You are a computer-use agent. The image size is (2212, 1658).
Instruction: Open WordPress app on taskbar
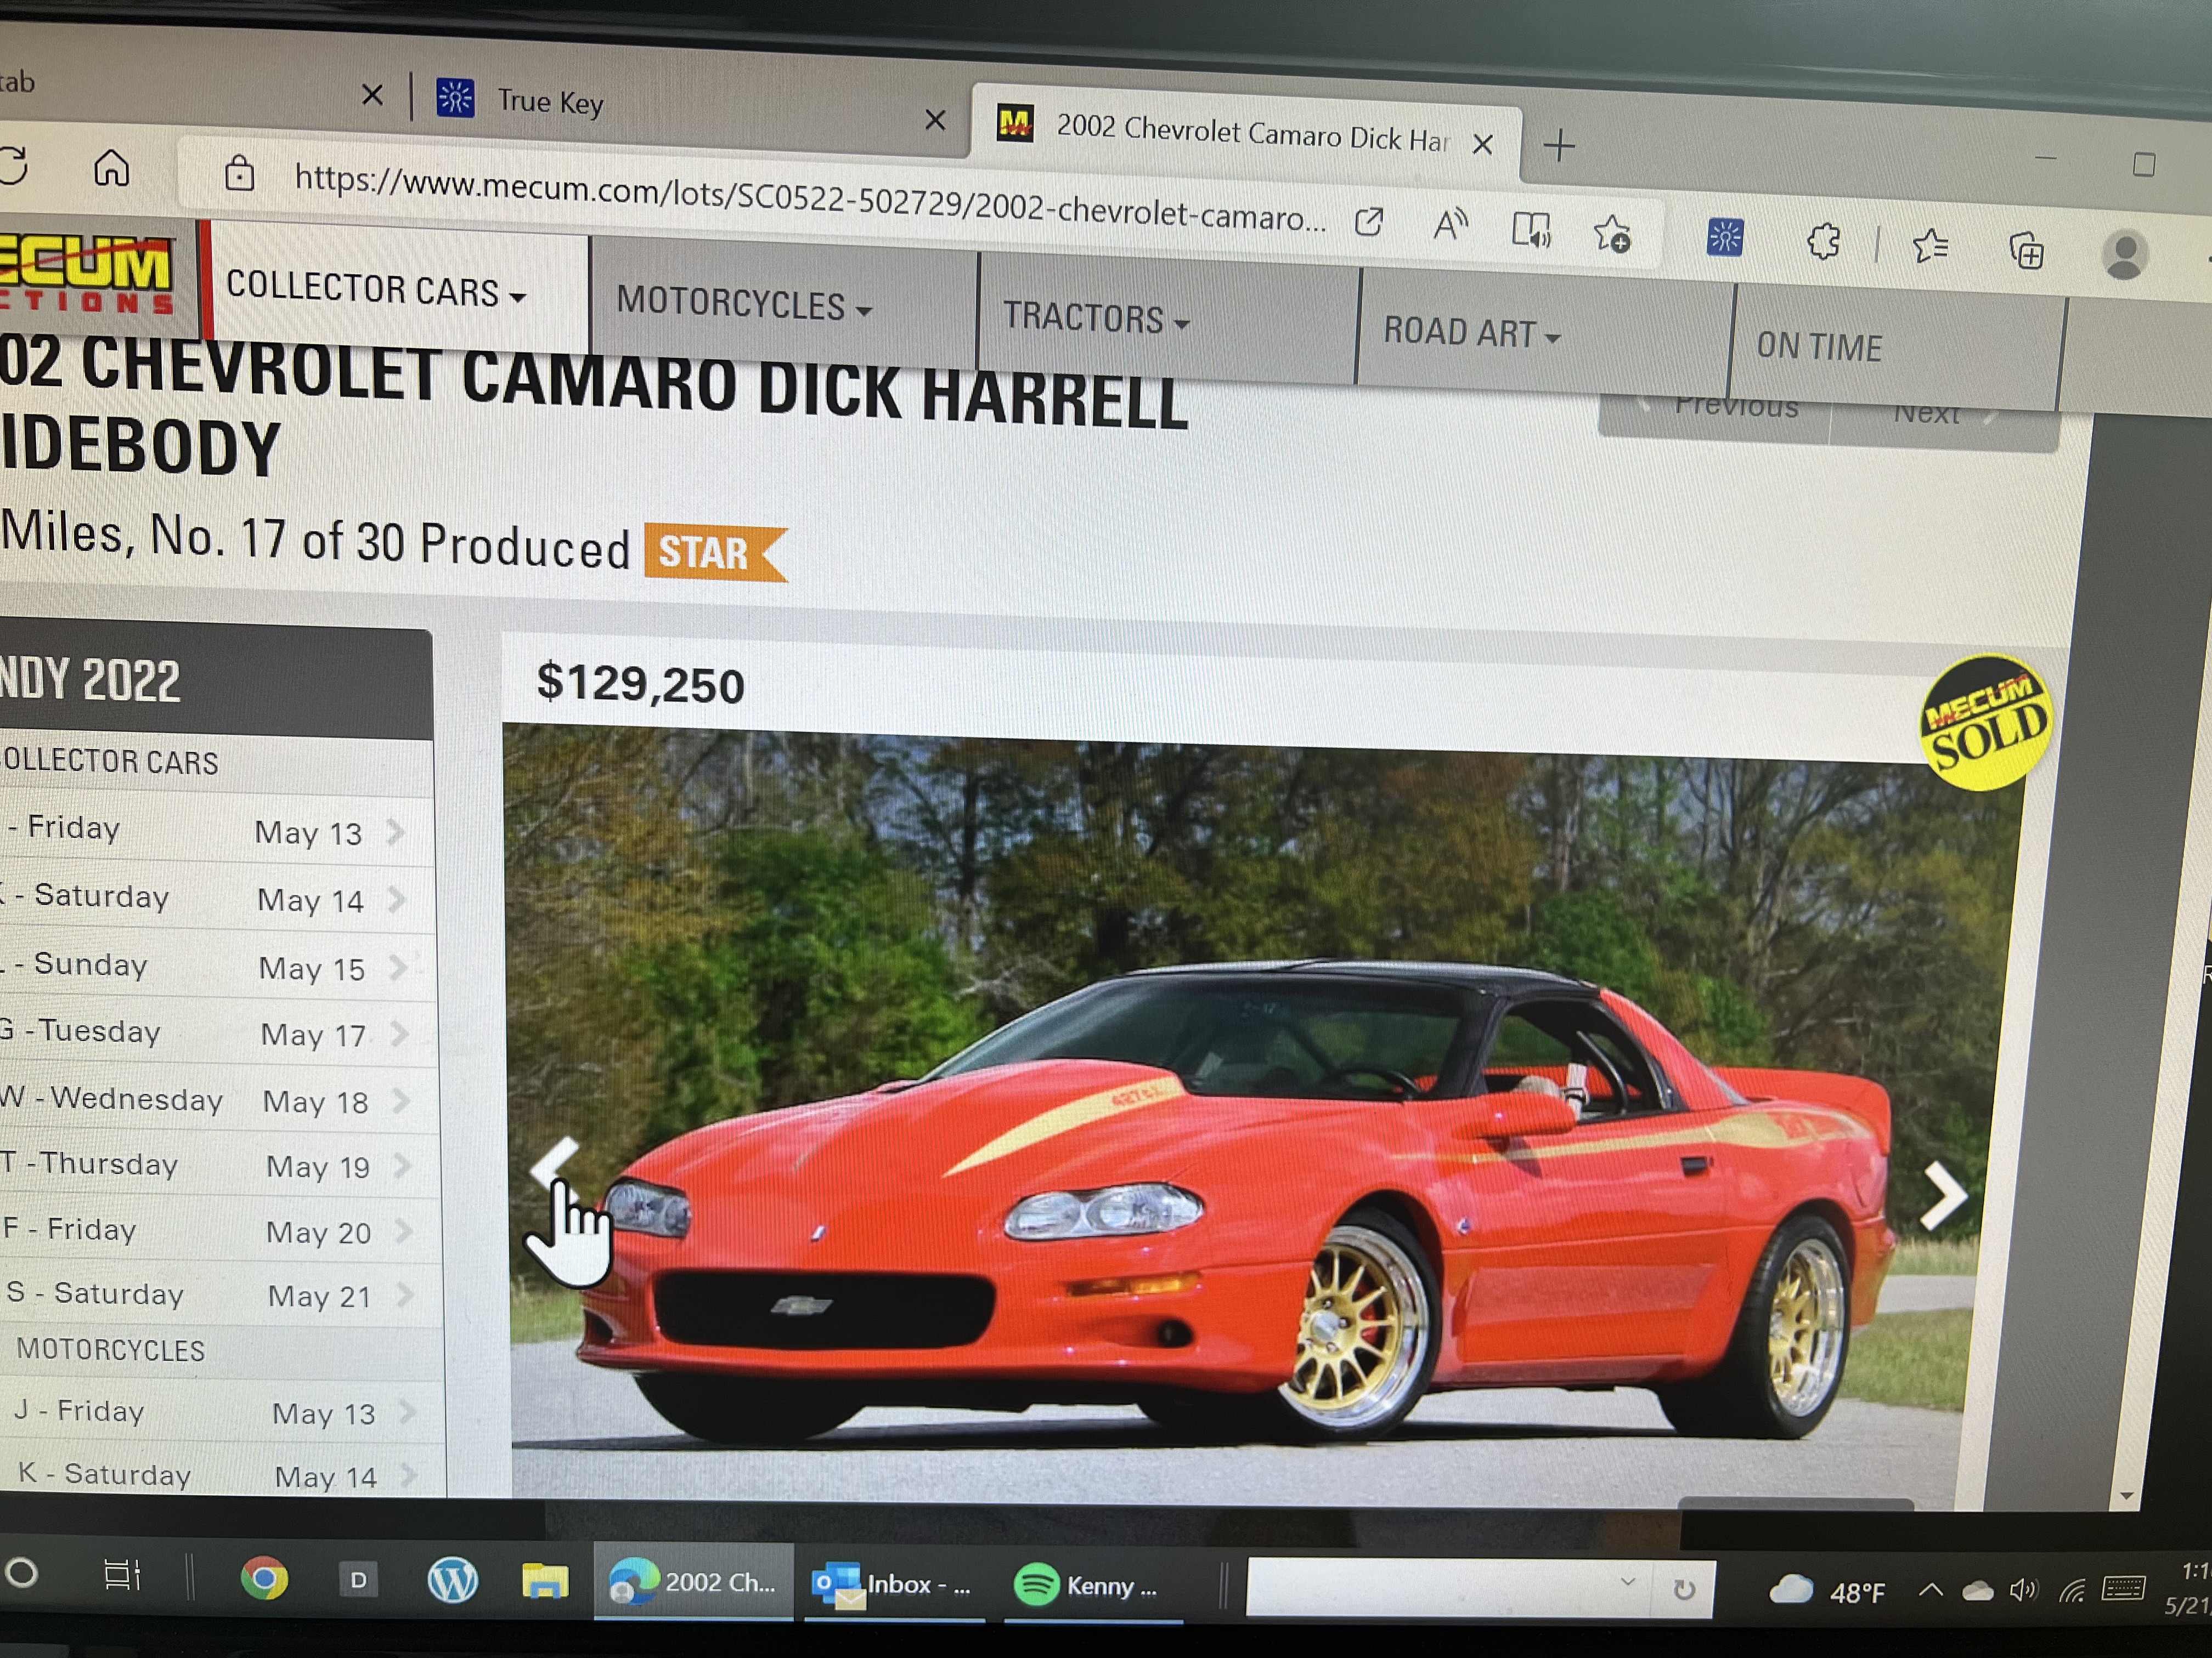(x=452, y=1581)
